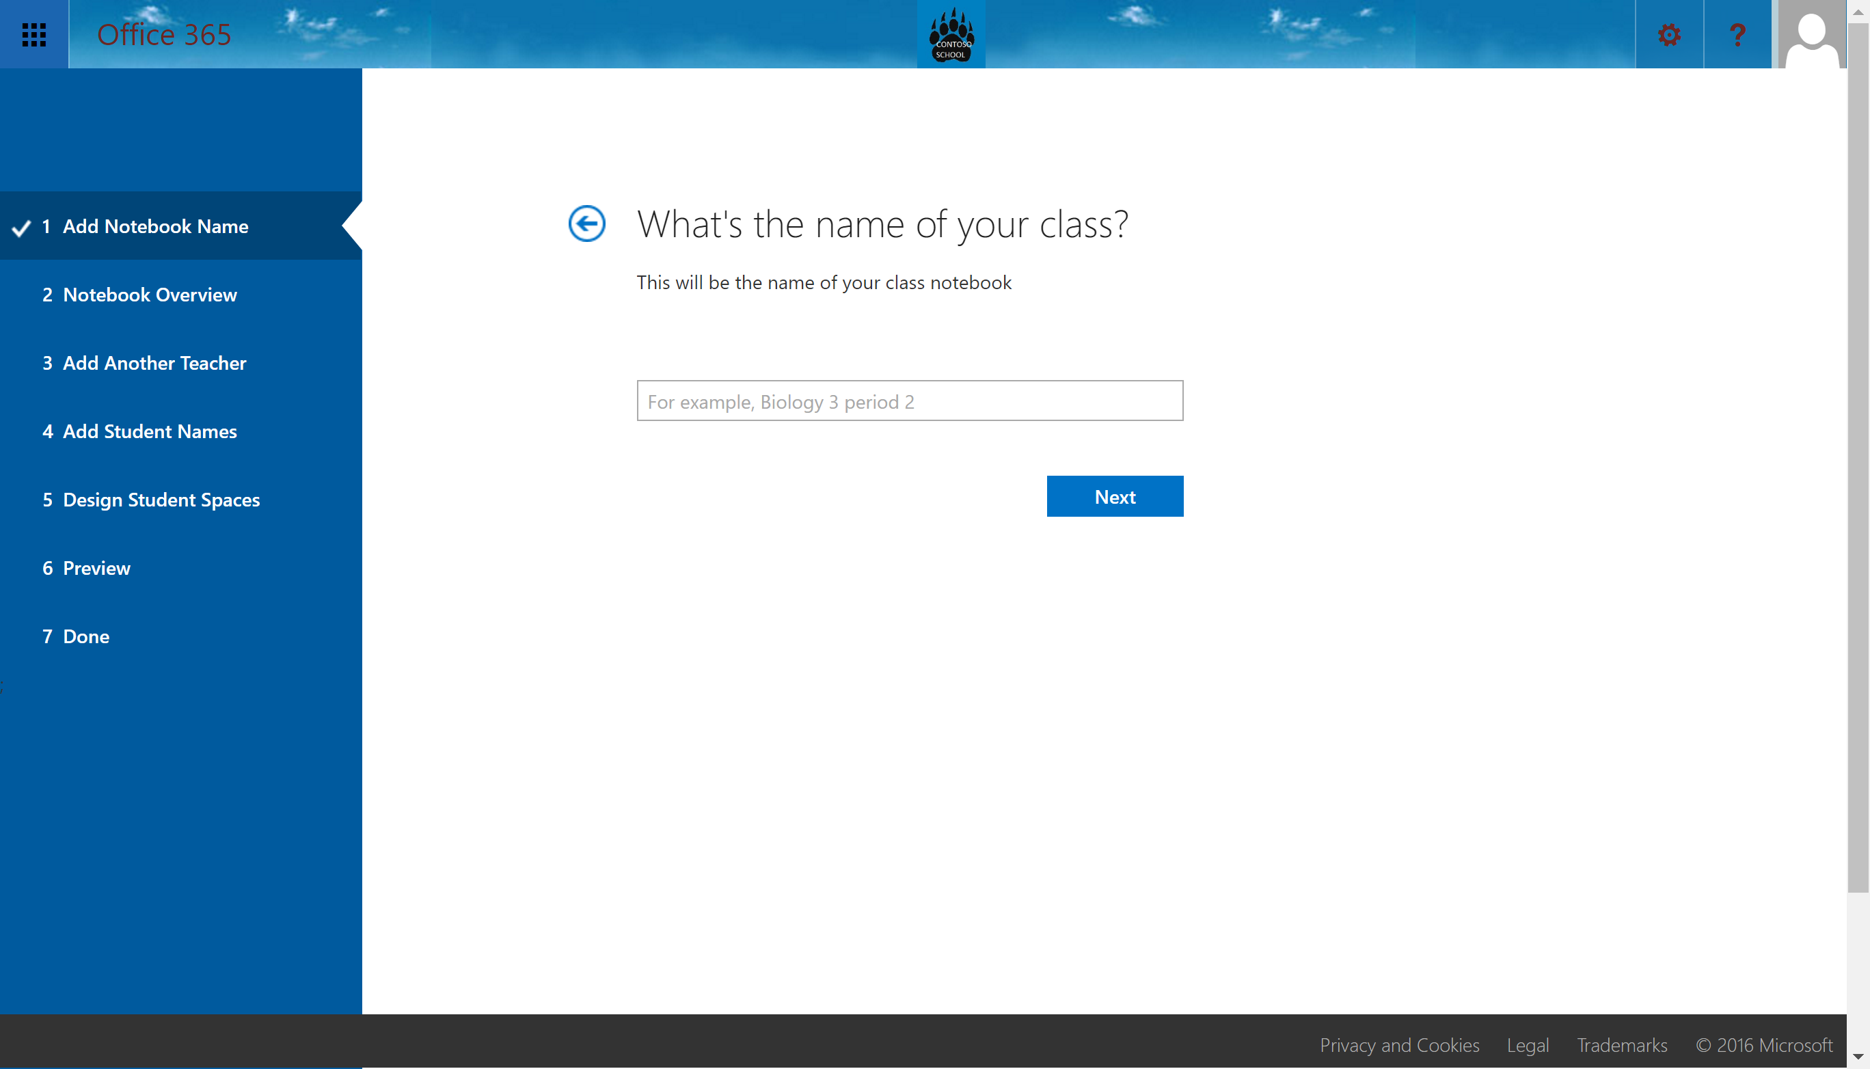Open the user profile avatar

point(1811,34)
